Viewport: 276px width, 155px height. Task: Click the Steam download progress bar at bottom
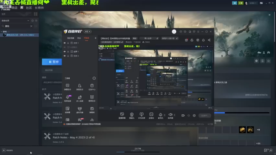(138, 152)
